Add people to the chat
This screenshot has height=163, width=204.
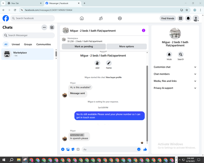click(x=98, y=63)
